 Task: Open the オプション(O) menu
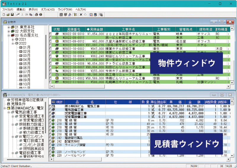[x=48, y=9]
